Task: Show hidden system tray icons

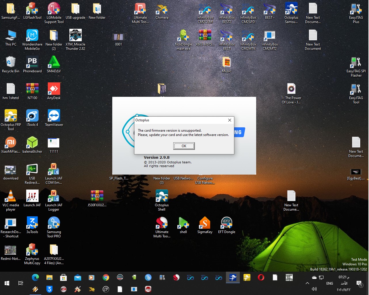Action: 307,283
